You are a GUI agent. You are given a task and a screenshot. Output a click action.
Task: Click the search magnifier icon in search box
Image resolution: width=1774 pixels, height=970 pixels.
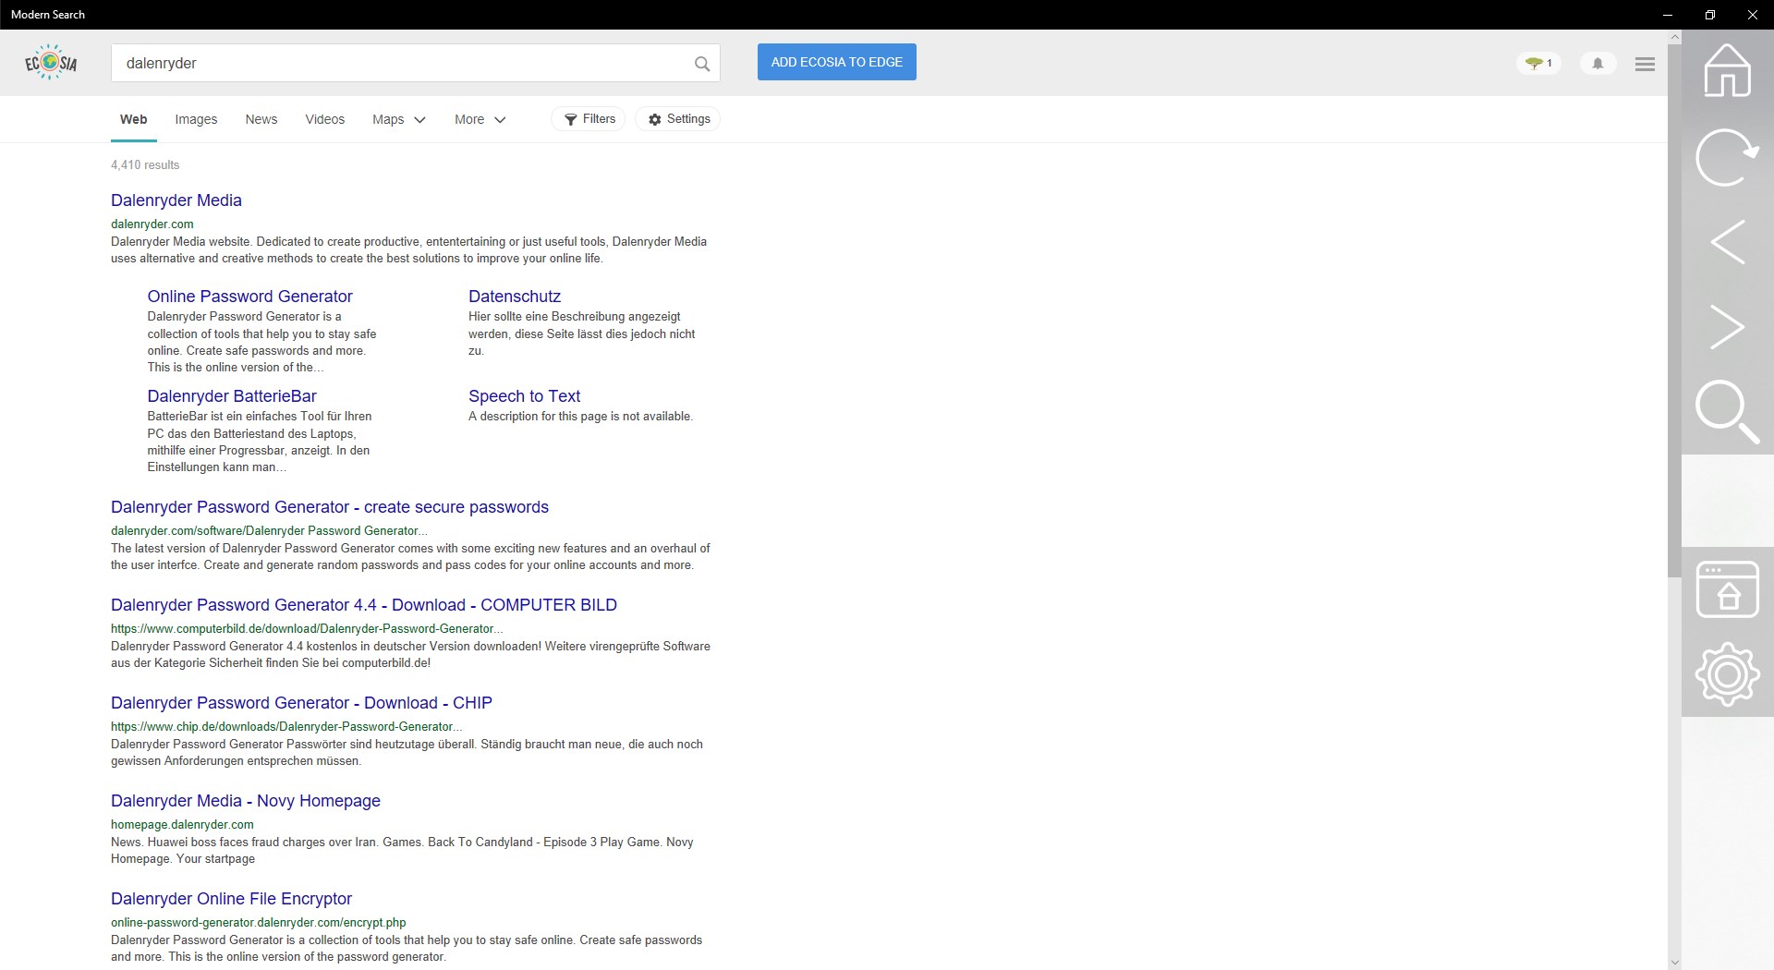[702, 64]
